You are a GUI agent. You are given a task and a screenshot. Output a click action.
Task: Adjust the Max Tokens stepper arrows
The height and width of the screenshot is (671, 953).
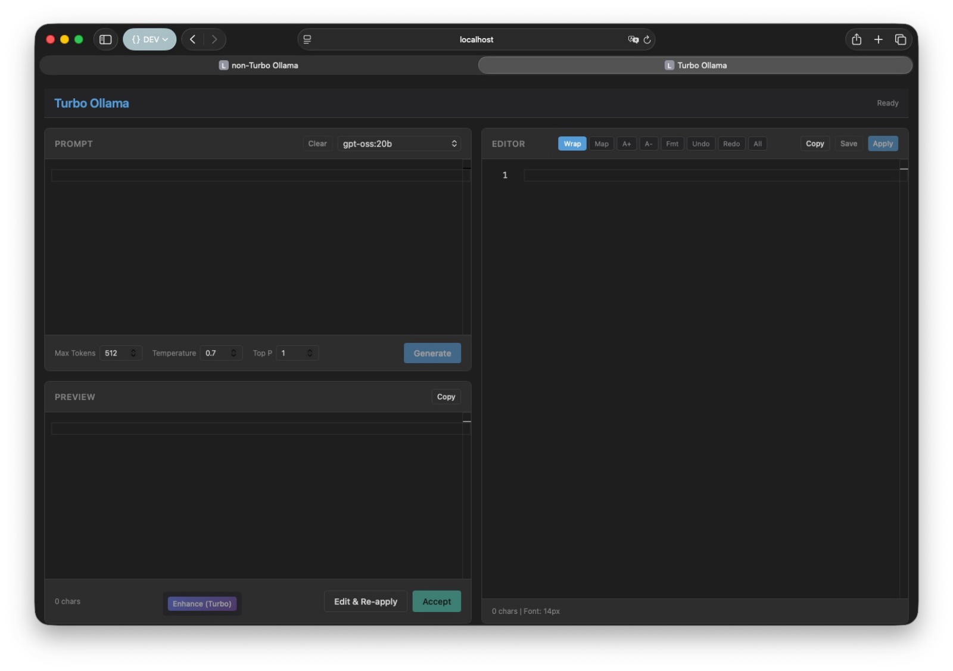click(x=133, y=353)
